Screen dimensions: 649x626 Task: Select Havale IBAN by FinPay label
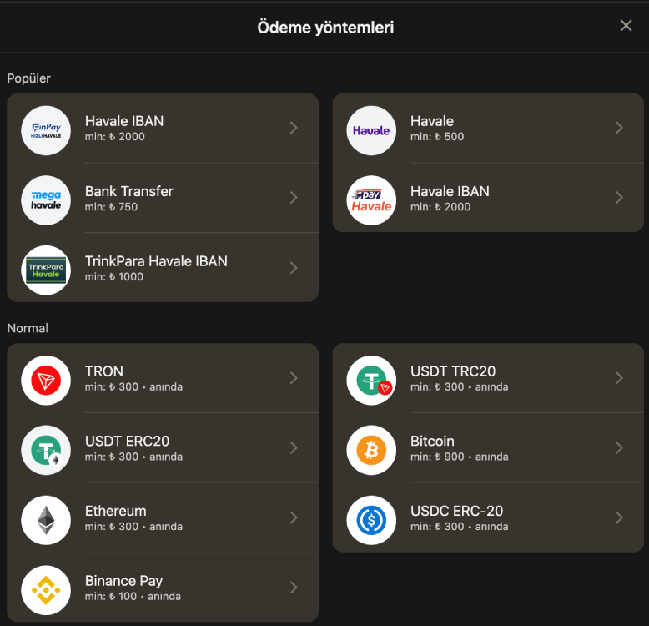point(124,121)
